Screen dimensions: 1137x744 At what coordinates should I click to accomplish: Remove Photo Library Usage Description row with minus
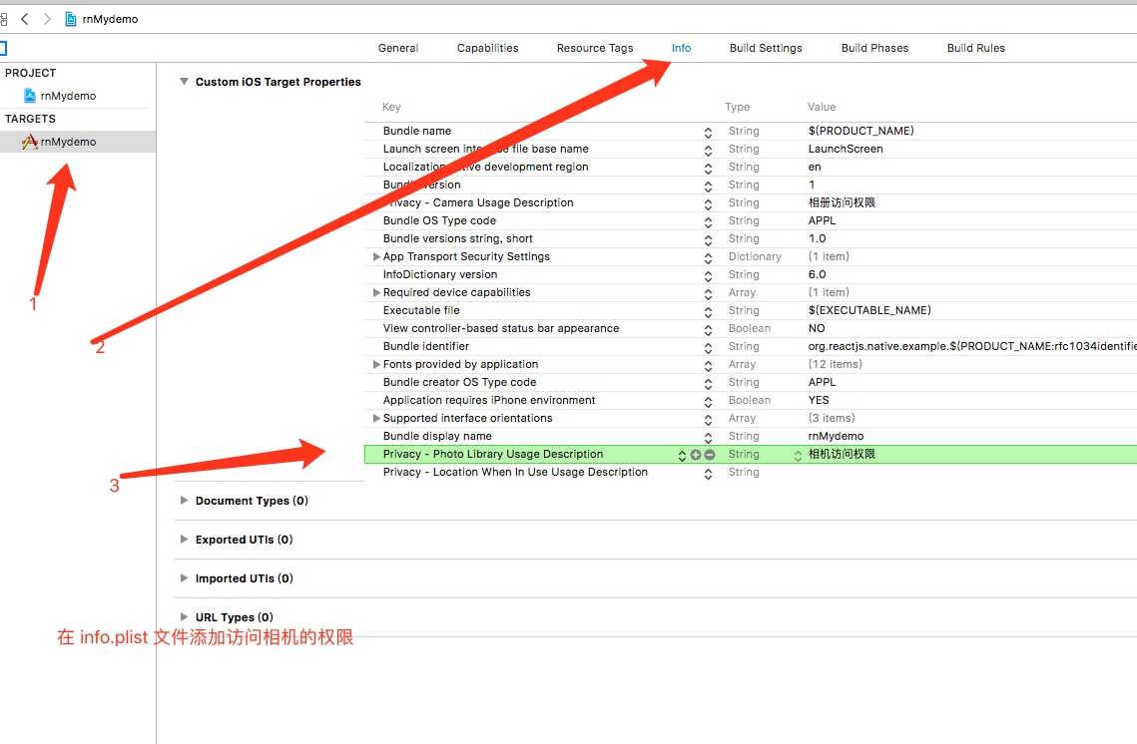tap(710, 455)
